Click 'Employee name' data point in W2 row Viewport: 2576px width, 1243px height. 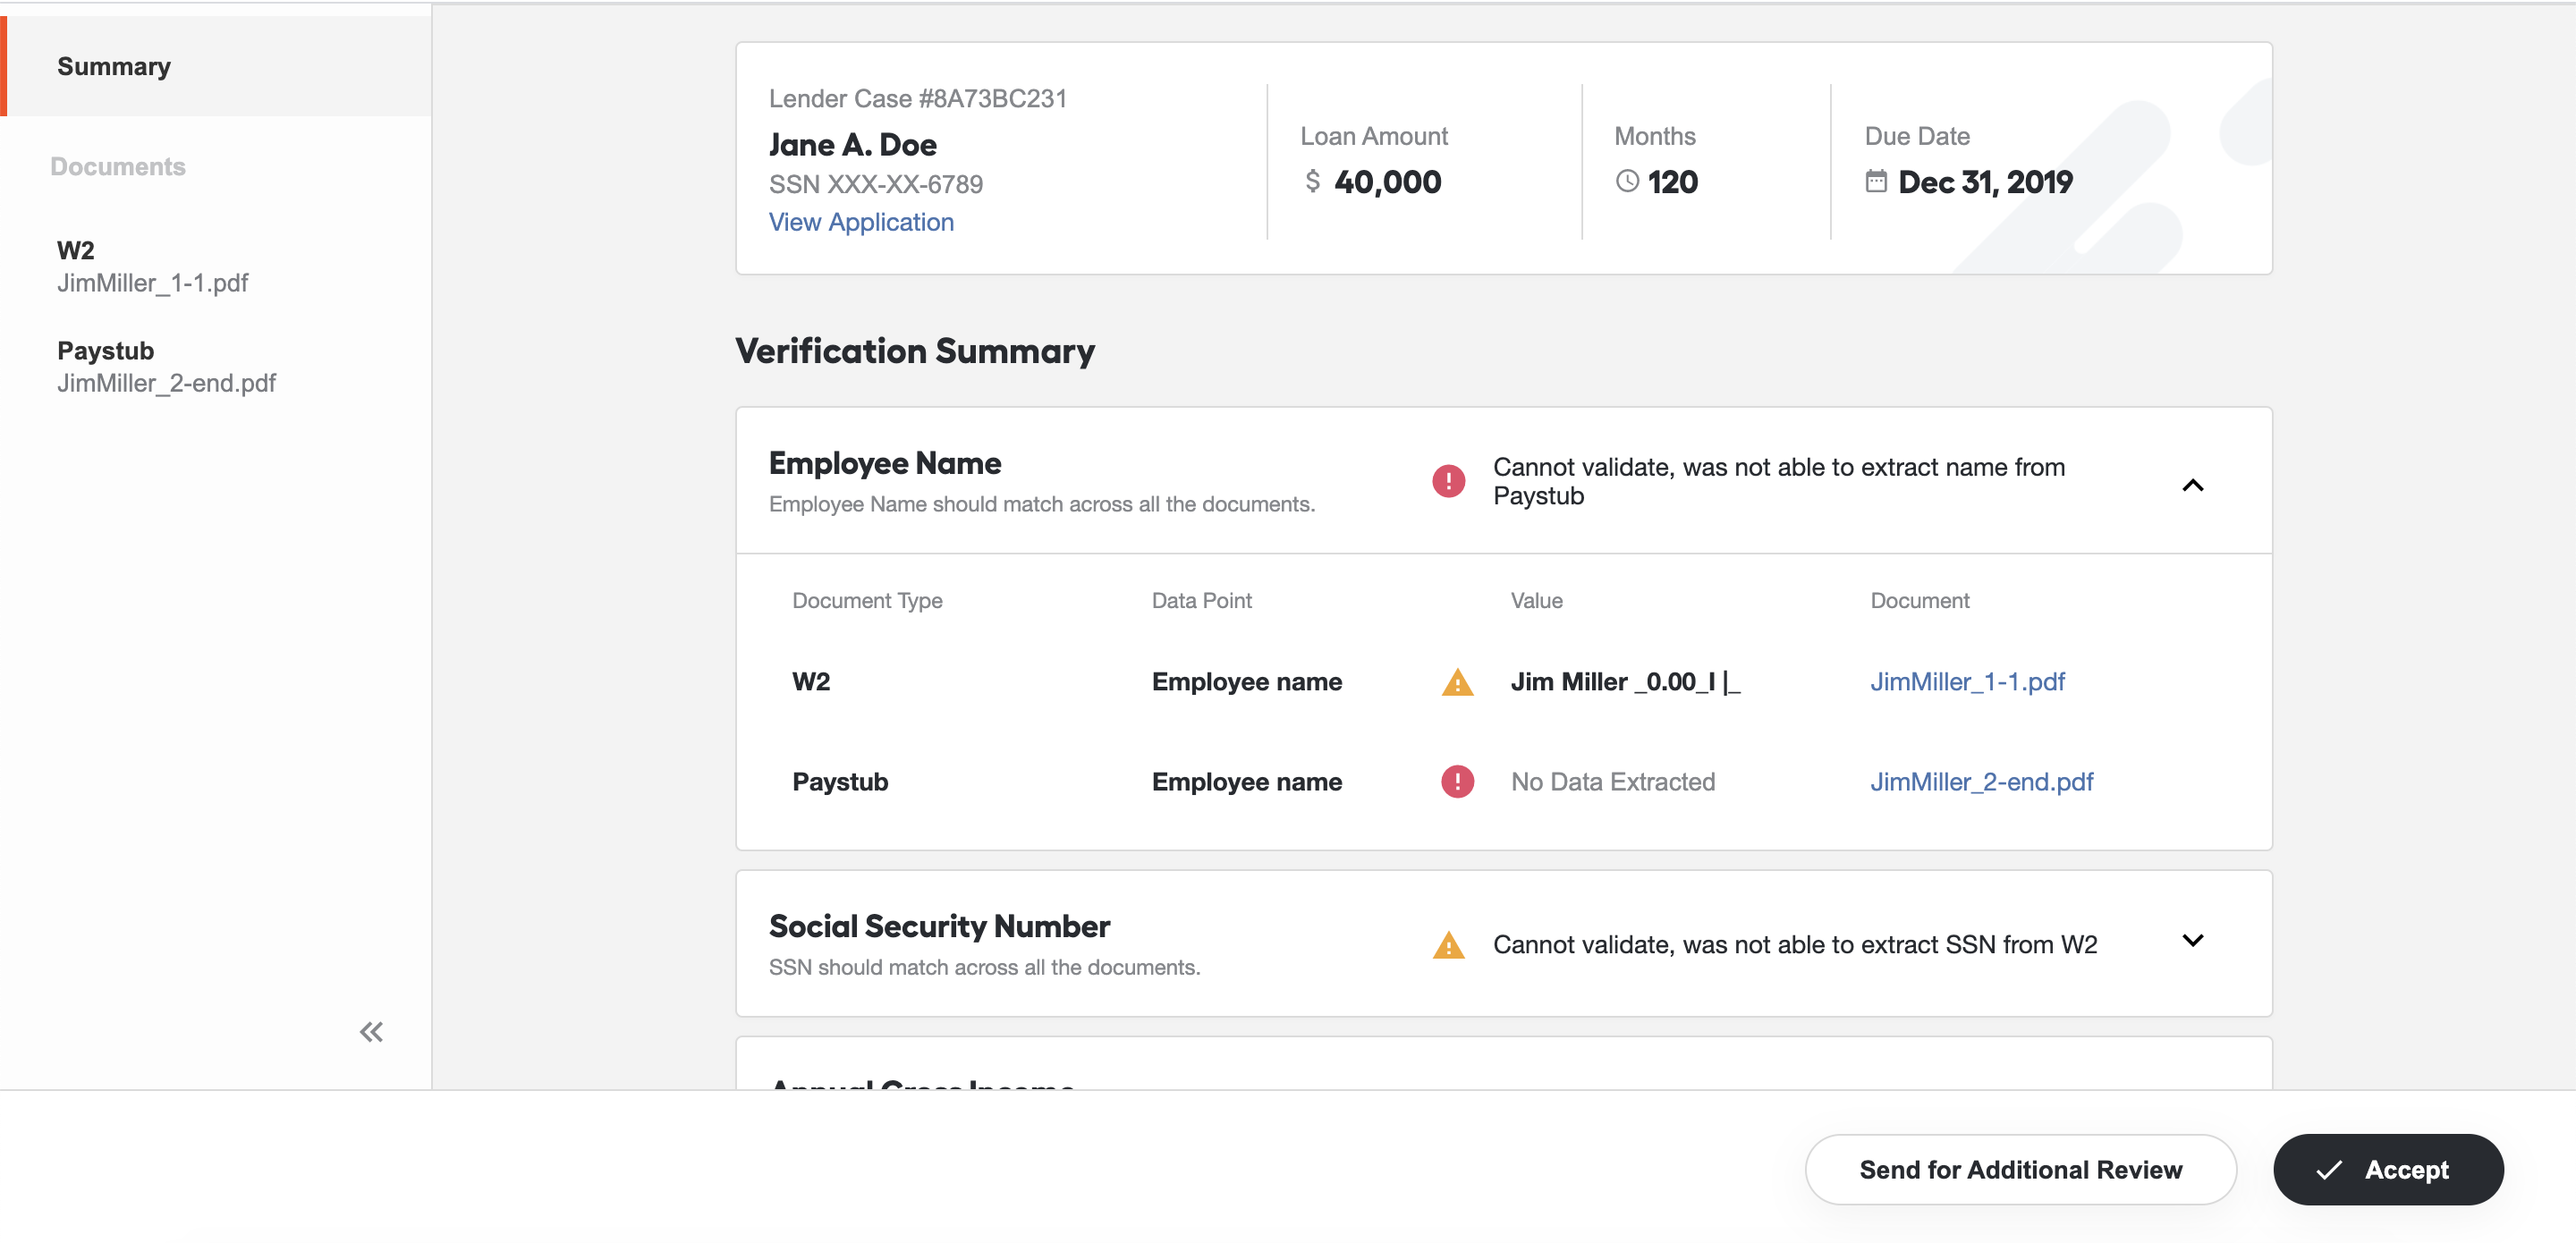[x=1246, y=682]
